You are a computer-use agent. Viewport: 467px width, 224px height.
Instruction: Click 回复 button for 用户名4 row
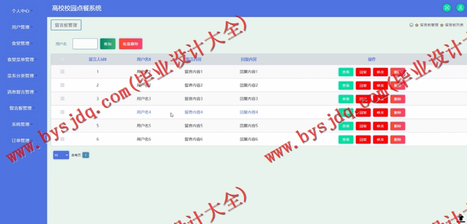(x=363, y=113)
